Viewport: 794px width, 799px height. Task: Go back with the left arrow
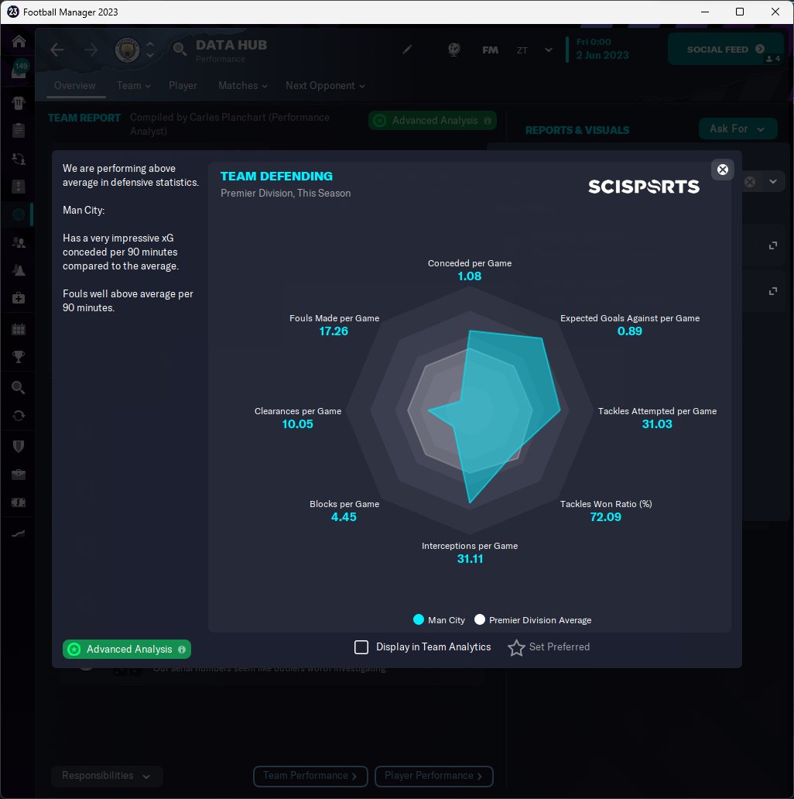57,50
